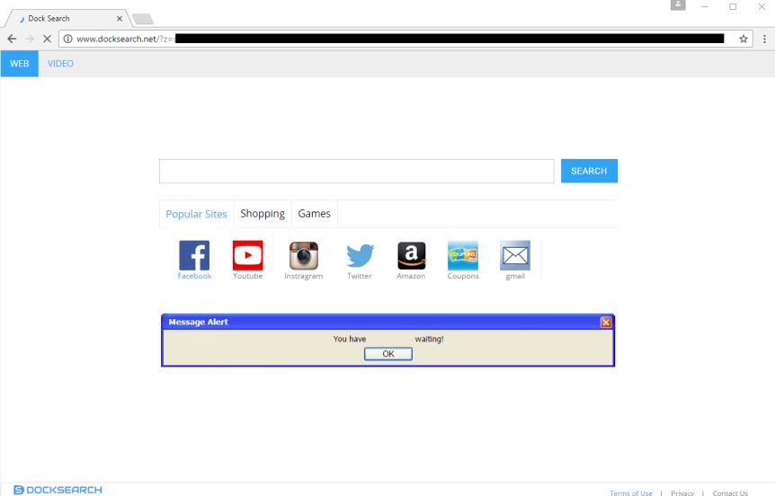Screen dimensions: 775x496
Task: Open the Twitter bird icon
Action: coord(360,255)
